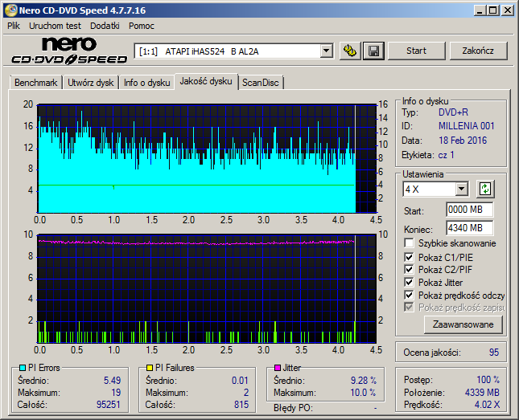Switch to the Benchmark tab
Screen dimensions: 519x420
tap(35, 83)
